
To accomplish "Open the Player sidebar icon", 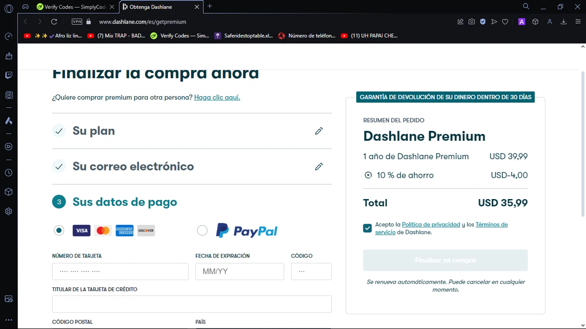I will tap(9, 147).
